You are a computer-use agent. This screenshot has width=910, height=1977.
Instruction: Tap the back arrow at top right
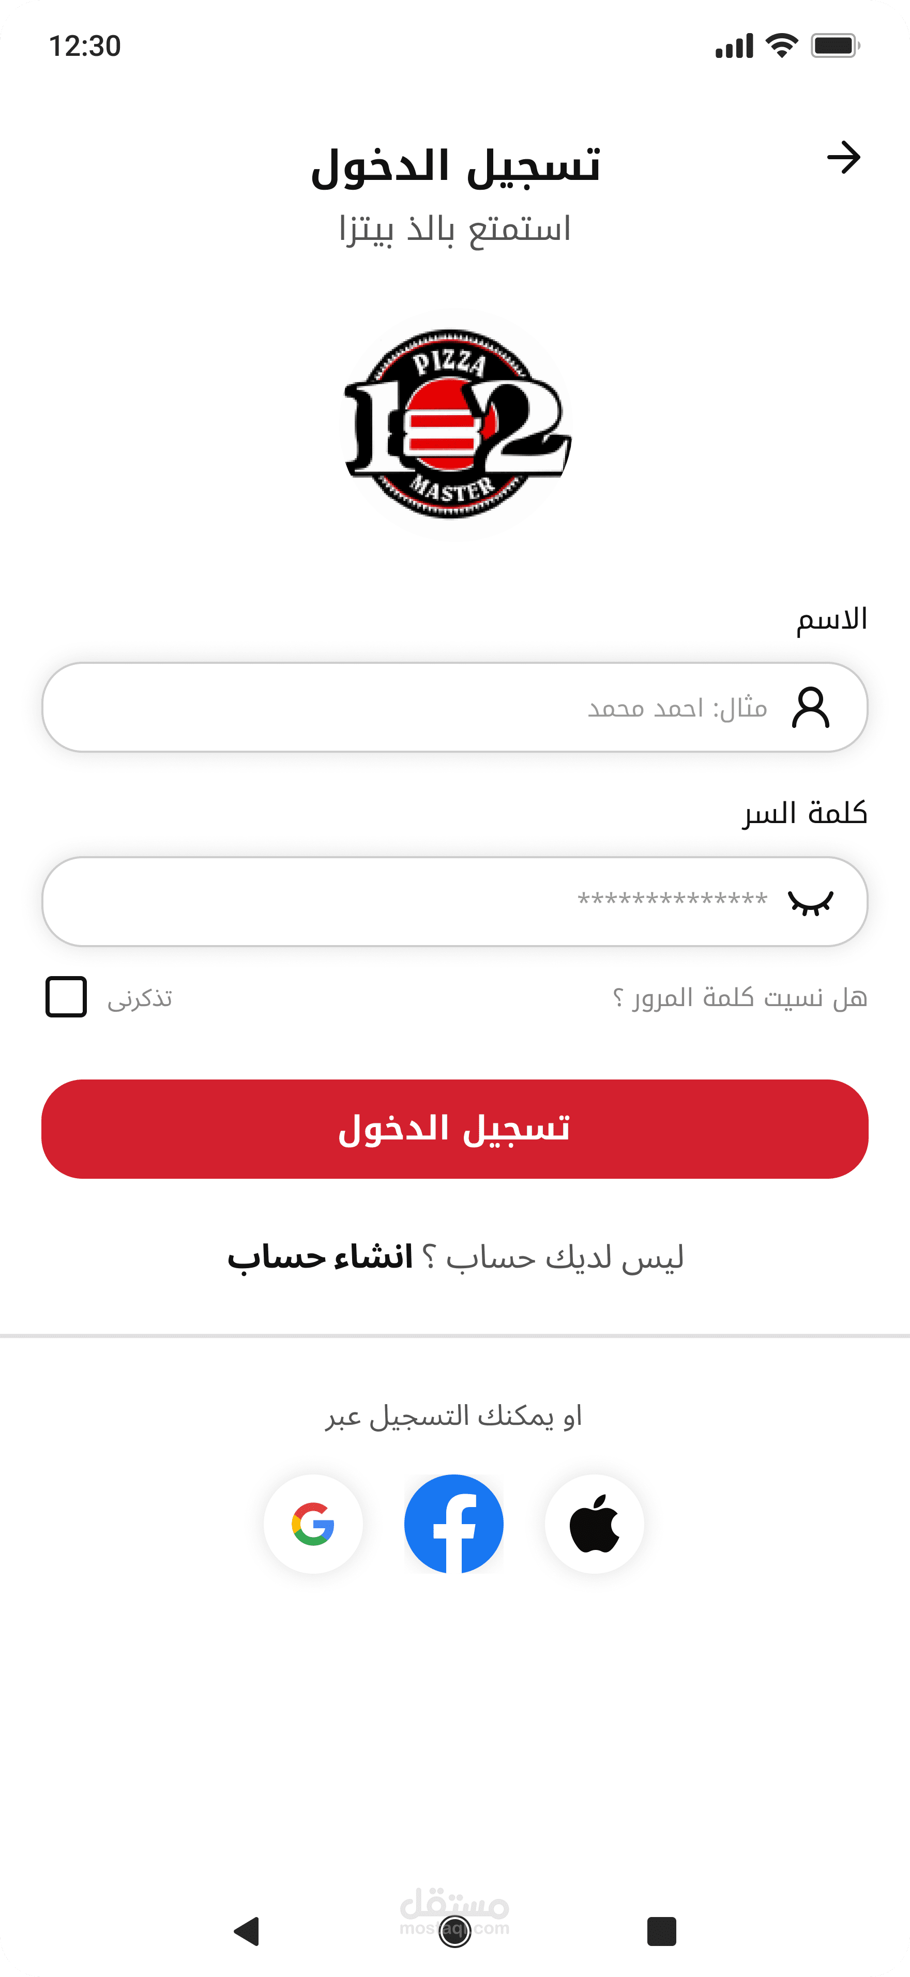tap(843, 157)
